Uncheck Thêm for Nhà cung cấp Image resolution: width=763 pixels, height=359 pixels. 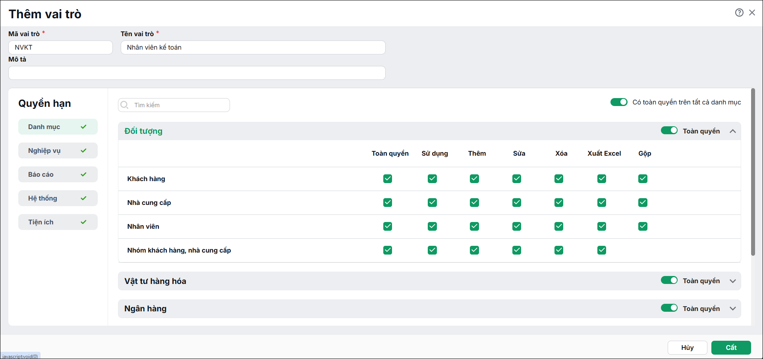[474, 203]
